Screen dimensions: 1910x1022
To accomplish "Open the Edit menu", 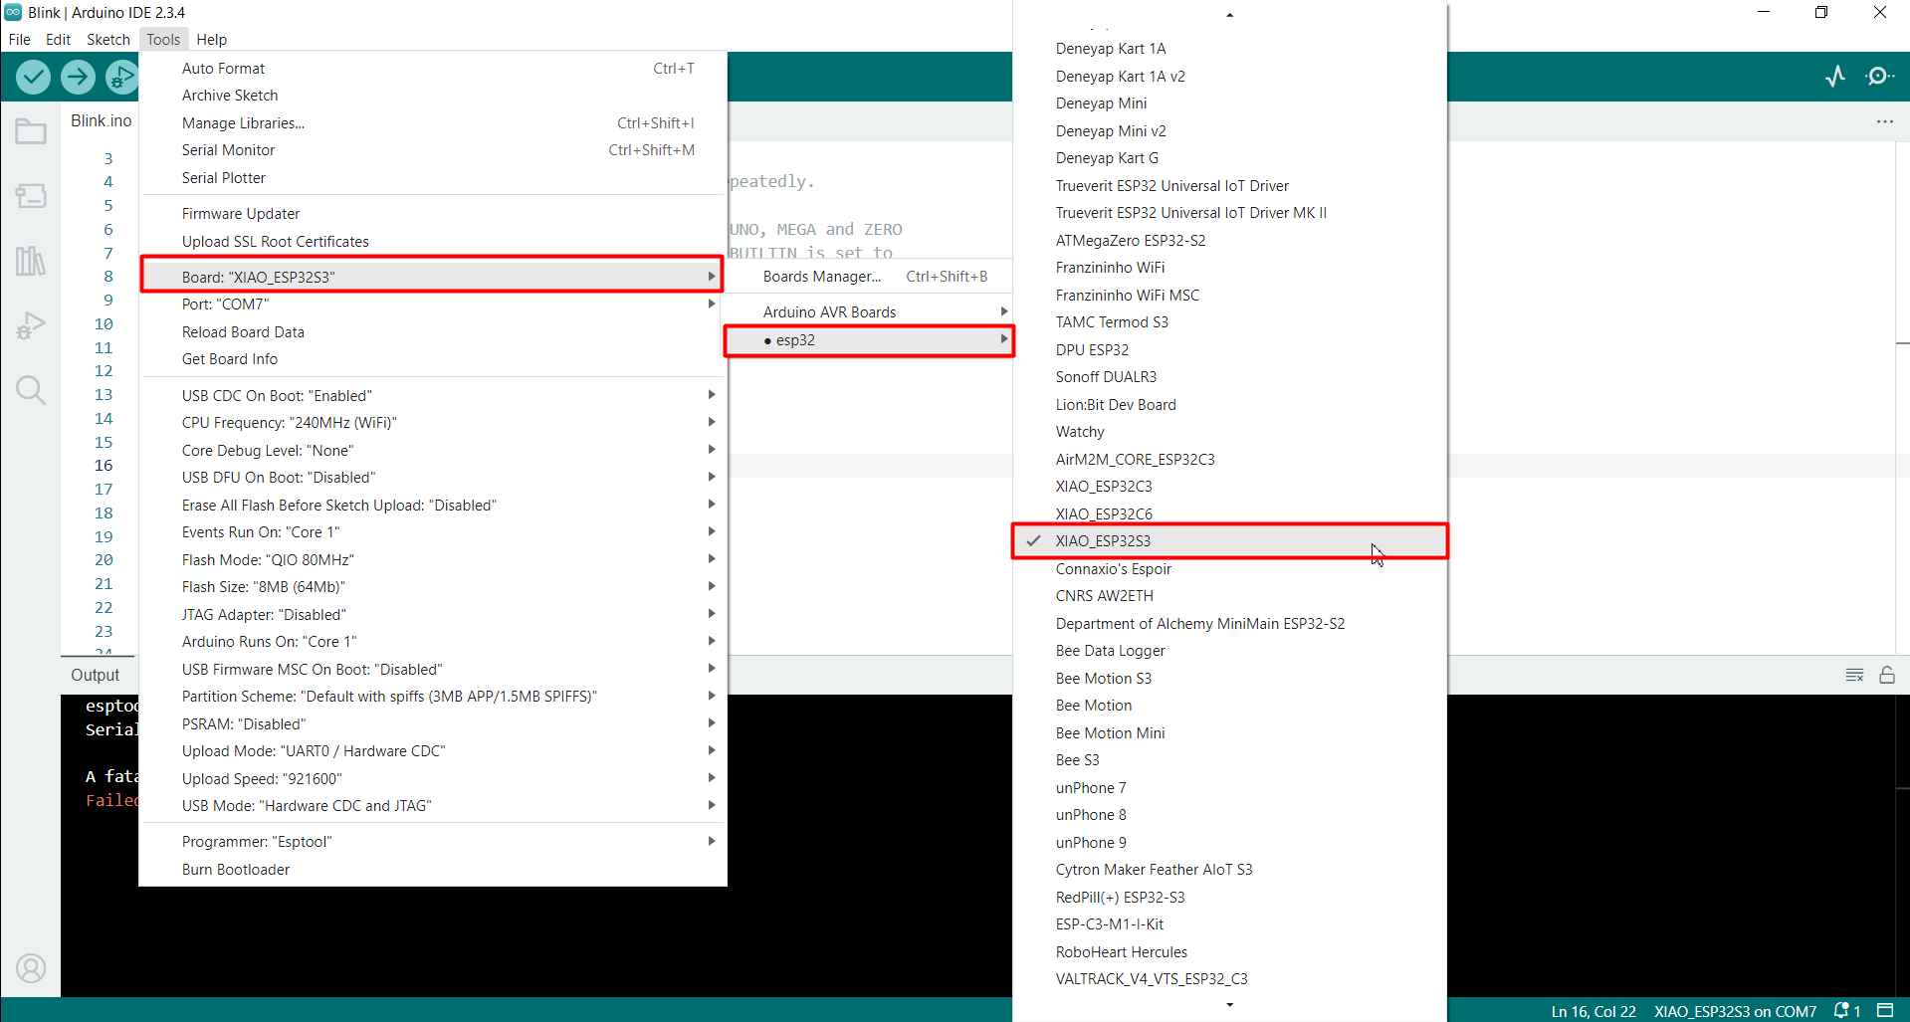I will (58, 40).
